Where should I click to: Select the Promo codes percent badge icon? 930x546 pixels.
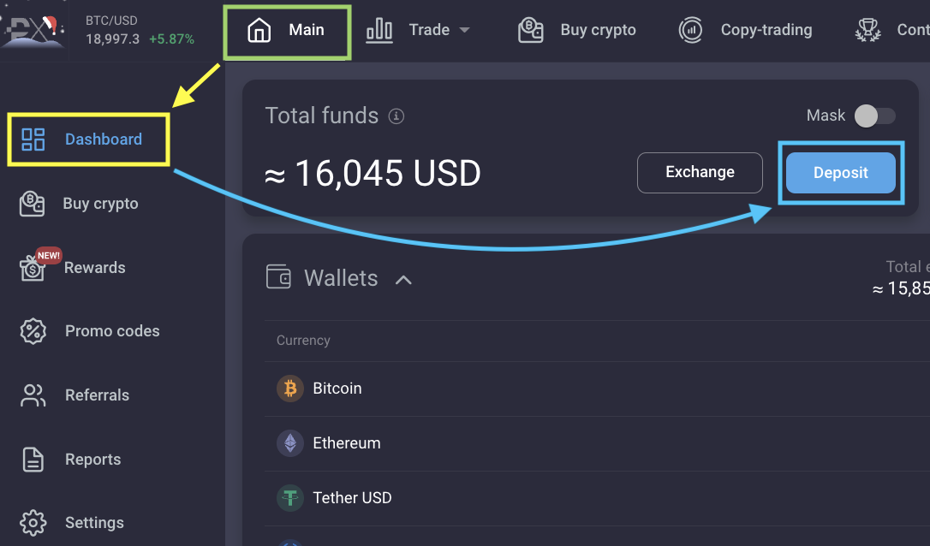[33, 331]
